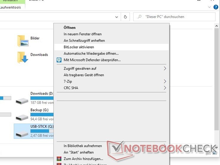Click the magnifier icon in search box
The width and height of the screenshot is (220, 165).
click(140, 17)
